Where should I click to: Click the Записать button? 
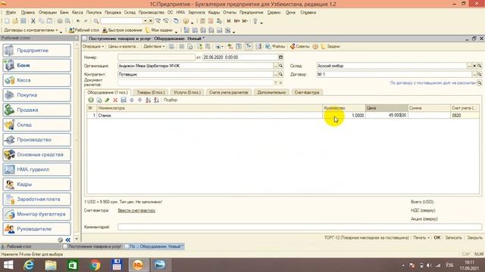coord(453,238)
